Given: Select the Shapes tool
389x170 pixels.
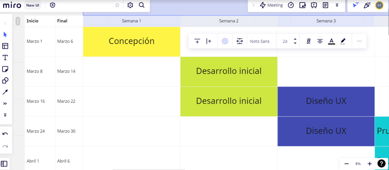Looking at the screenshot, I should 5,81.
